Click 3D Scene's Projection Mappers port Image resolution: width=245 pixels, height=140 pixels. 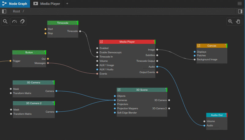tap(115, 108)
